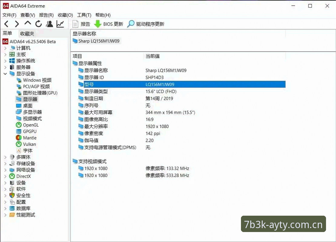This screenshot has width=336, height=242.
Task: Open the 查看(V) menu
Action: point(28,15)
